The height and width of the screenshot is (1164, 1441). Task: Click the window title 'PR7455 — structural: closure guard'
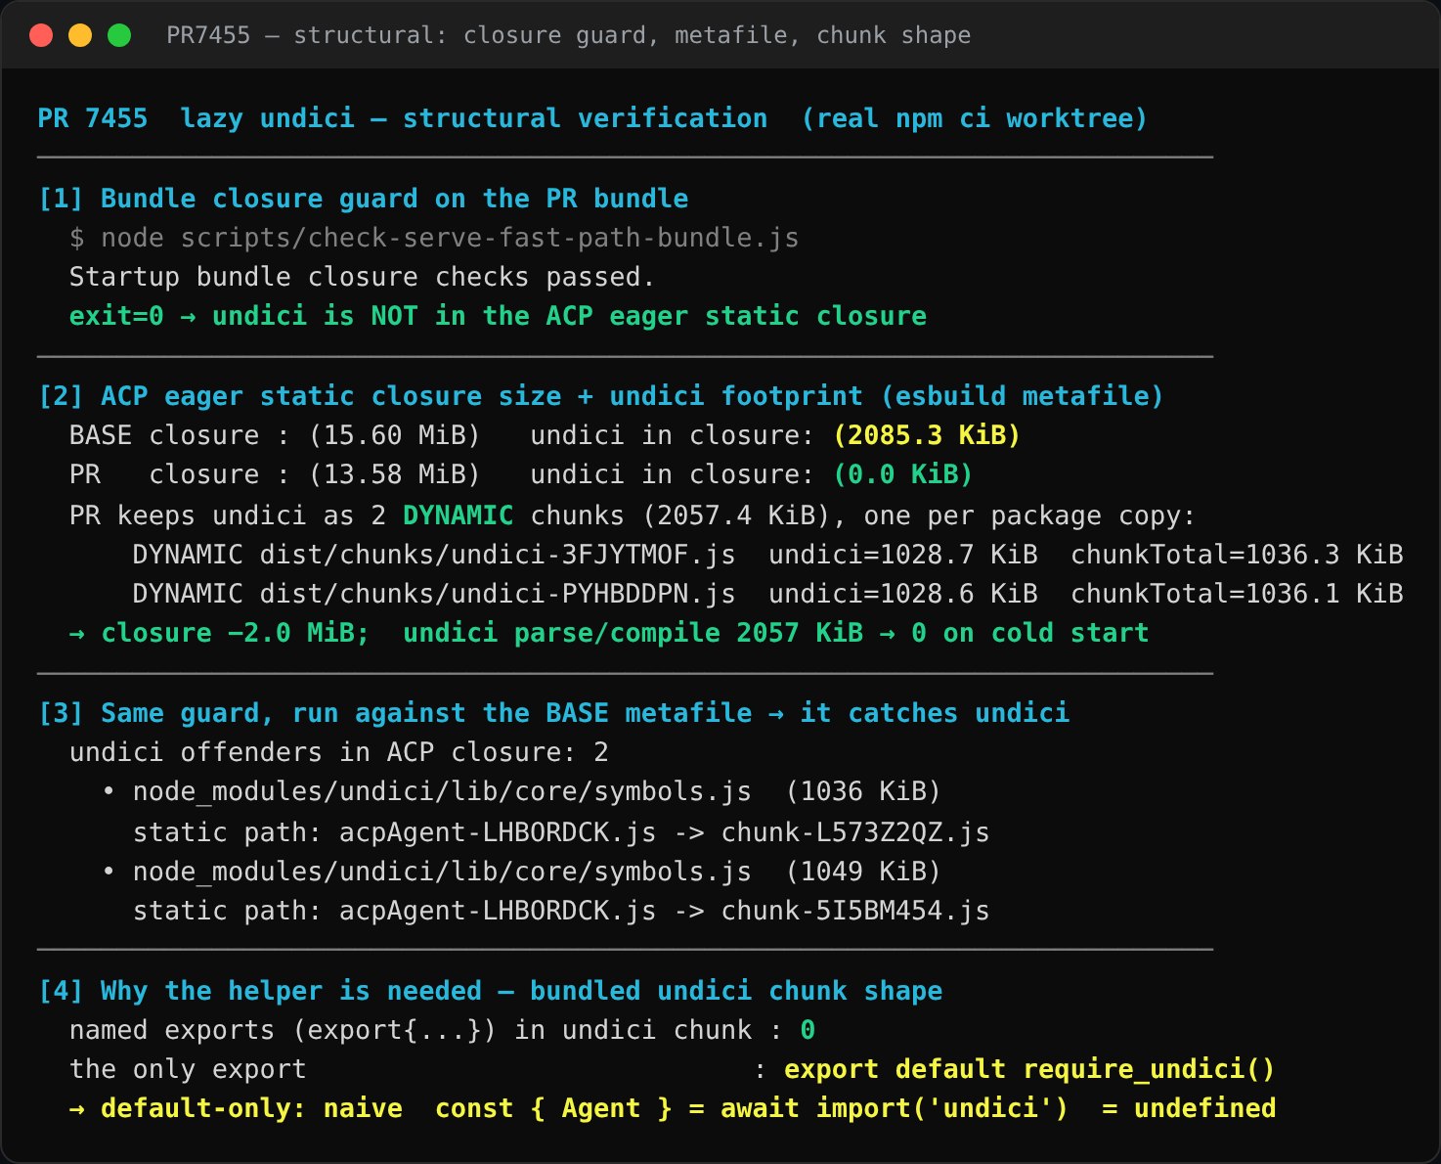coord(568,35)
